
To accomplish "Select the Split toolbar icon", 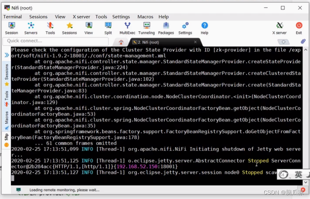I will click(108, 28).
